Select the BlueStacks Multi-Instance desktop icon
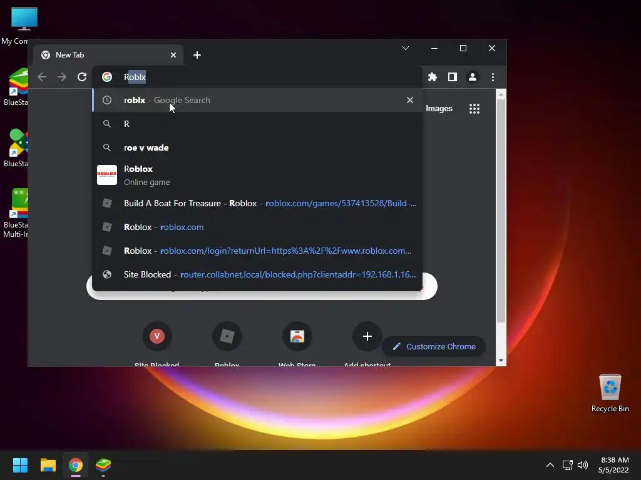 (15, 212)
